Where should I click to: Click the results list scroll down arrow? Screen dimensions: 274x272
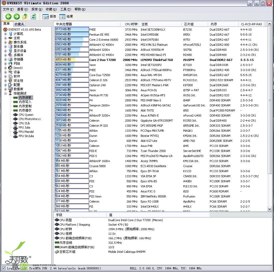[x=270, y=209]
